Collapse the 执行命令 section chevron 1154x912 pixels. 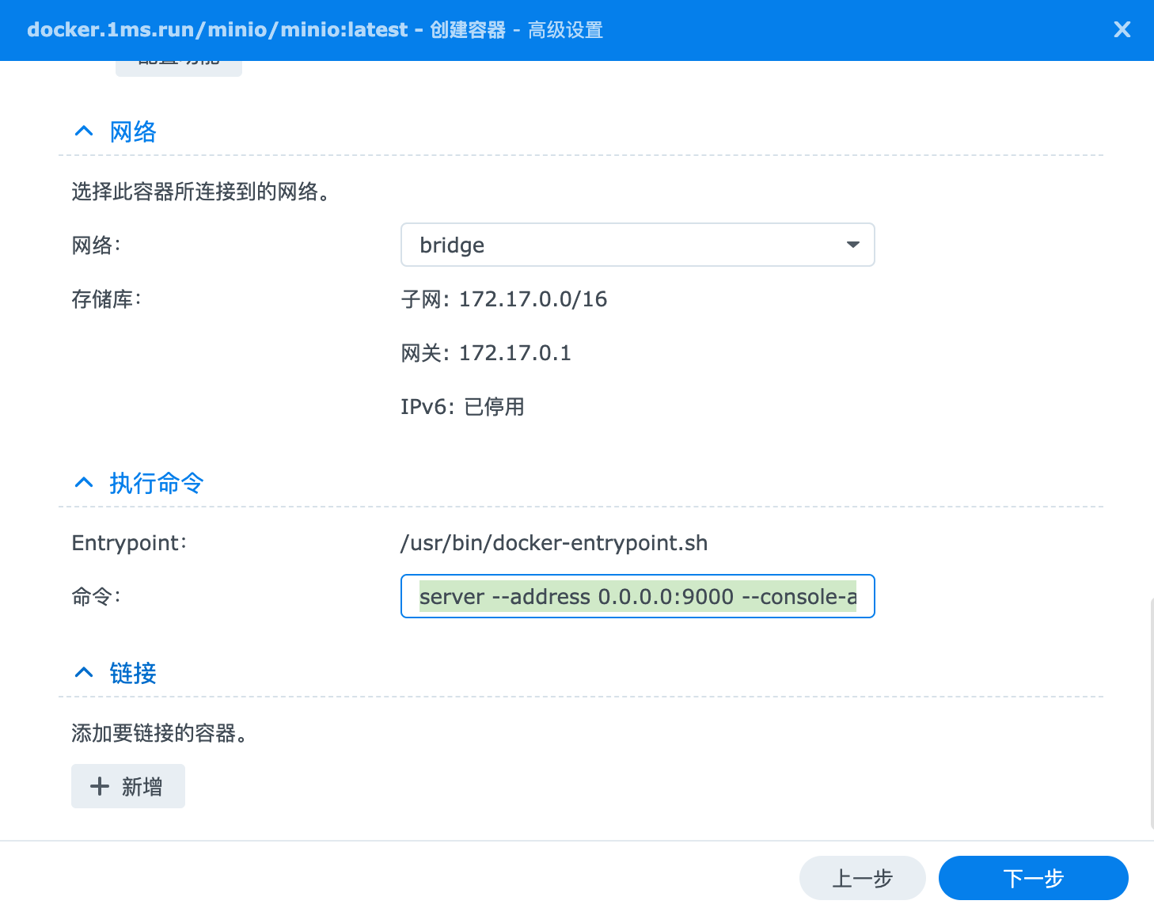[84, 483]
